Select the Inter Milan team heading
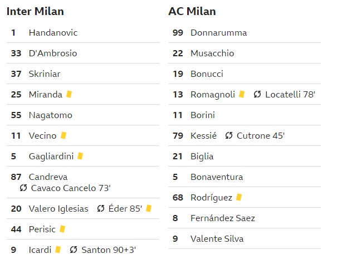The width and height of the screenshot is (342, 259). pyautogui.click(x=35, y=11)
